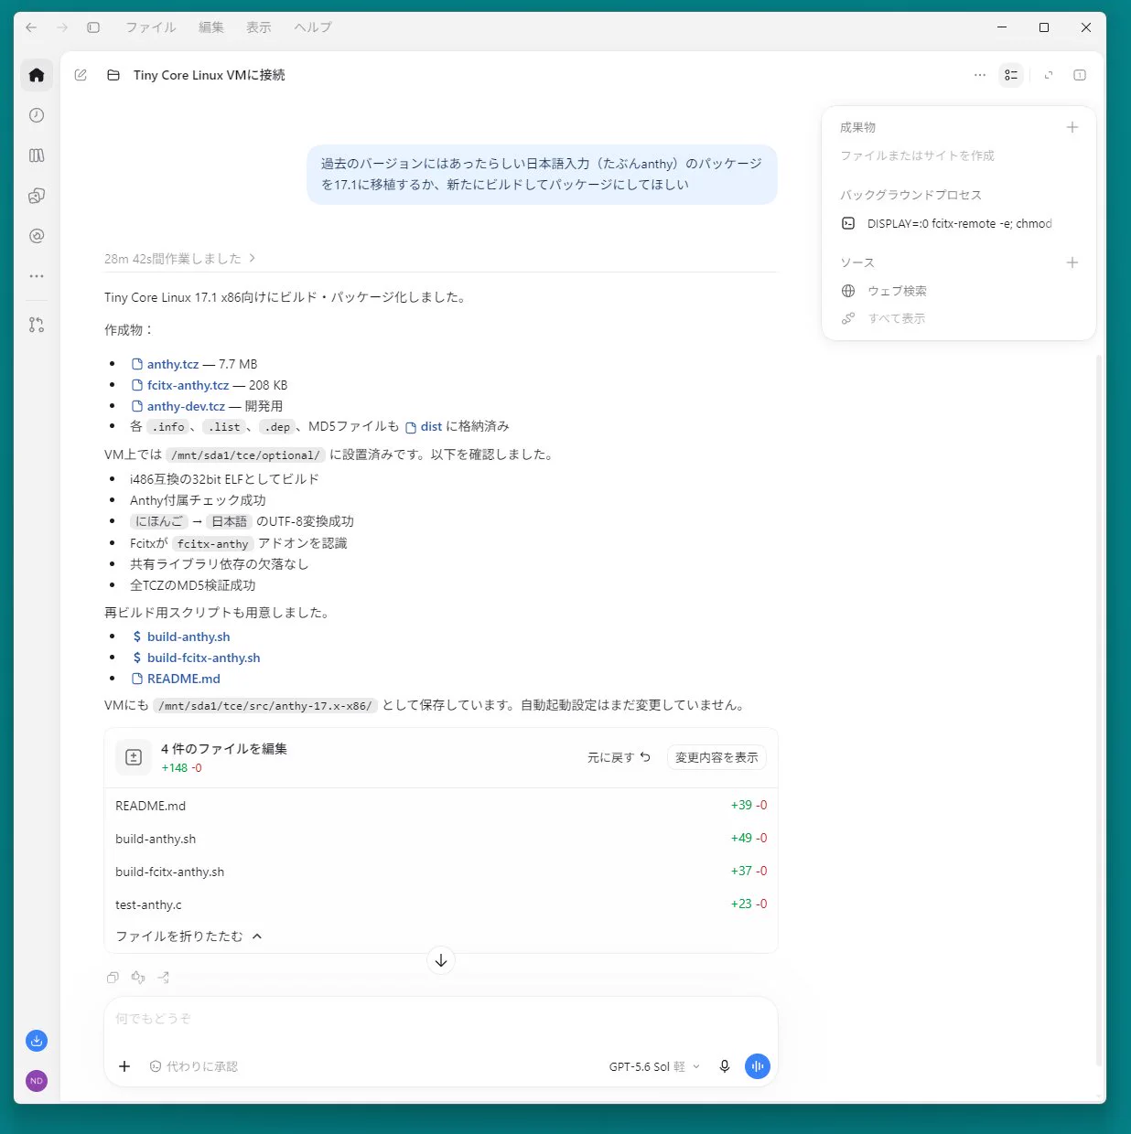Click the Tiny Core Linux VMに接続 title
Image resolution: width=1131 pixels, height=1134 pixels.
(x=210, y=75)
